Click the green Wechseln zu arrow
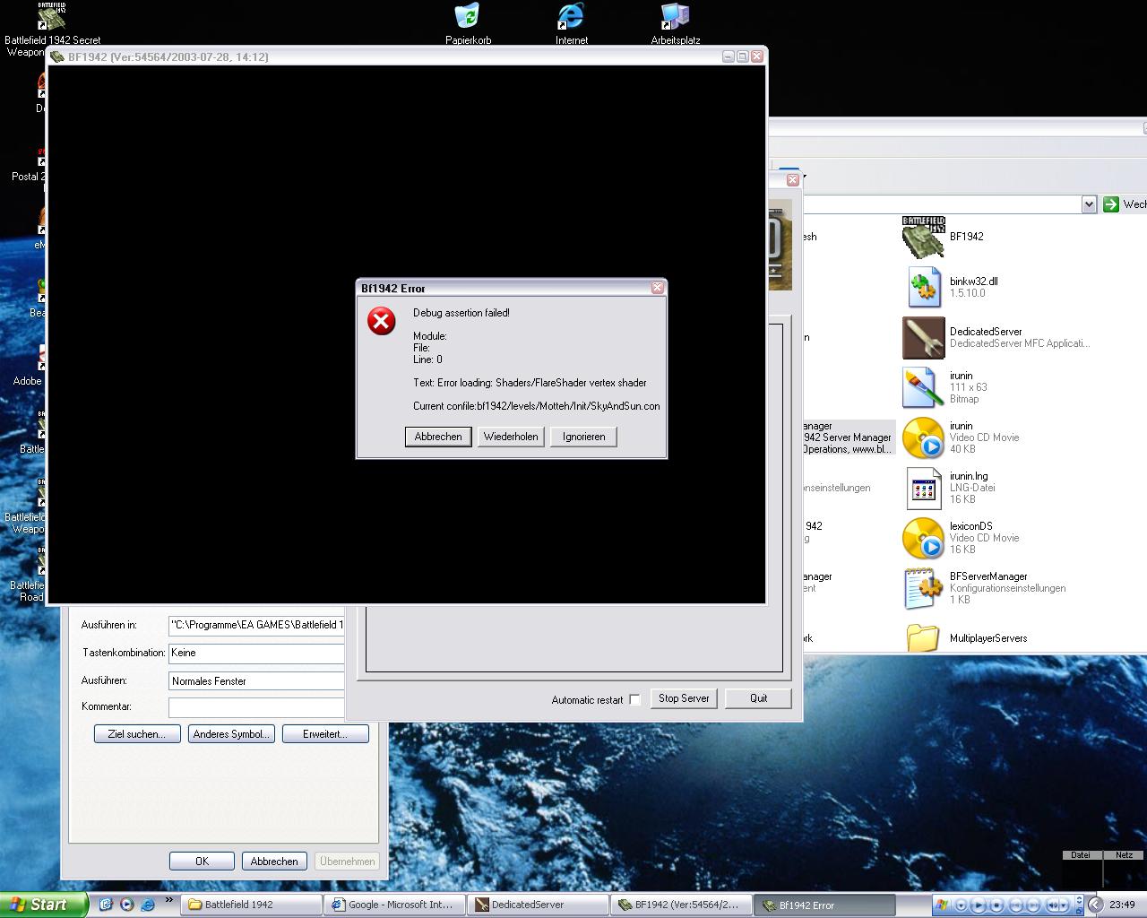The height and width of the screenshot is (918, 1147). (1111, 204)
